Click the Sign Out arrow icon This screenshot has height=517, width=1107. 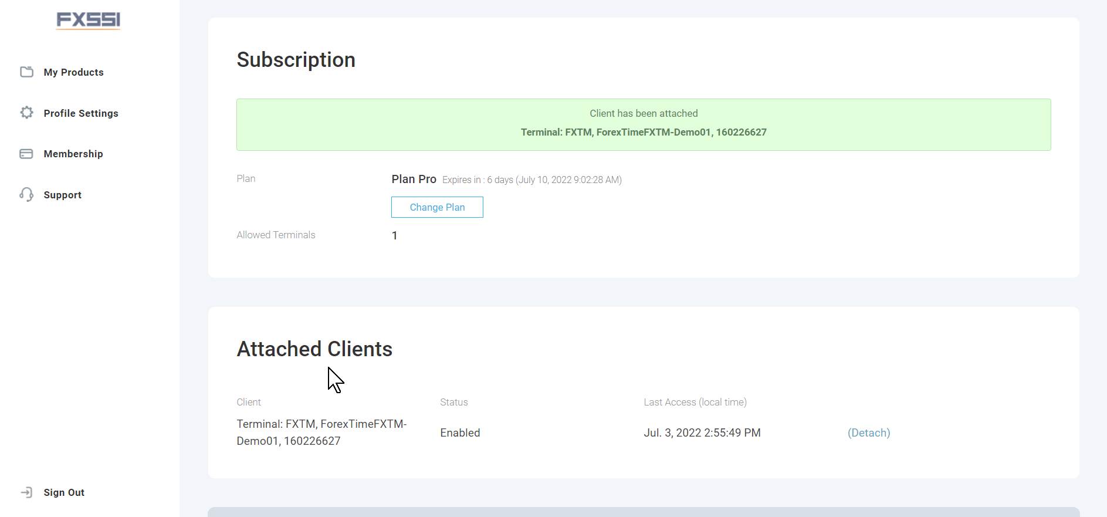[26, 492]
